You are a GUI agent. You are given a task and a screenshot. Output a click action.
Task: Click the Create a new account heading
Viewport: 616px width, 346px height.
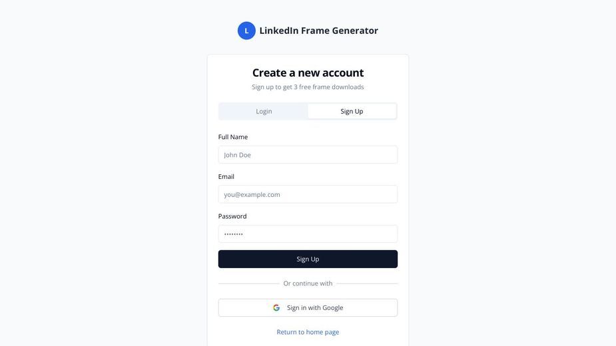pos(308,73)
